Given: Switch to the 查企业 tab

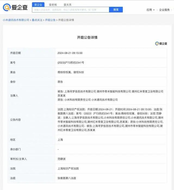Looking at the screenshot, I should click(38, 5).
